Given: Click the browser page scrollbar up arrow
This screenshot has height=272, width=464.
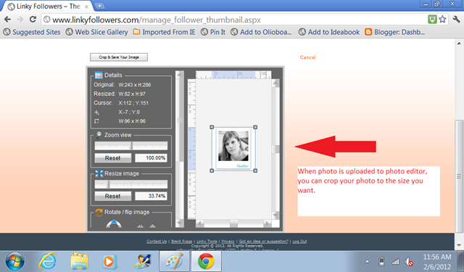Looking at the screenshot, I should (x=459, y=44).
